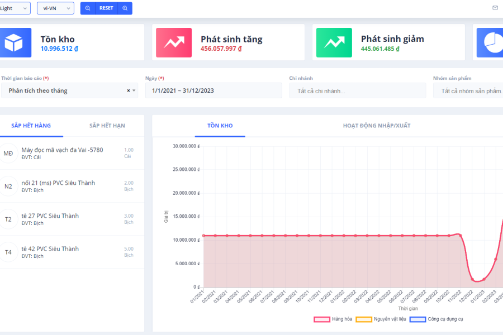Toggle Công cụ dụng cụ legend series
Image resolution: width=503 pixels, height=335 pixels.
tap(417, 319)
